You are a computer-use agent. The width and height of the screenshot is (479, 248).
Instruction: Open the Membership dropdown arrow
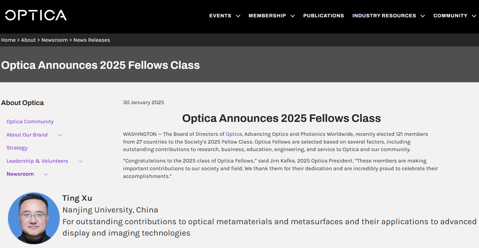click(293, 16)
